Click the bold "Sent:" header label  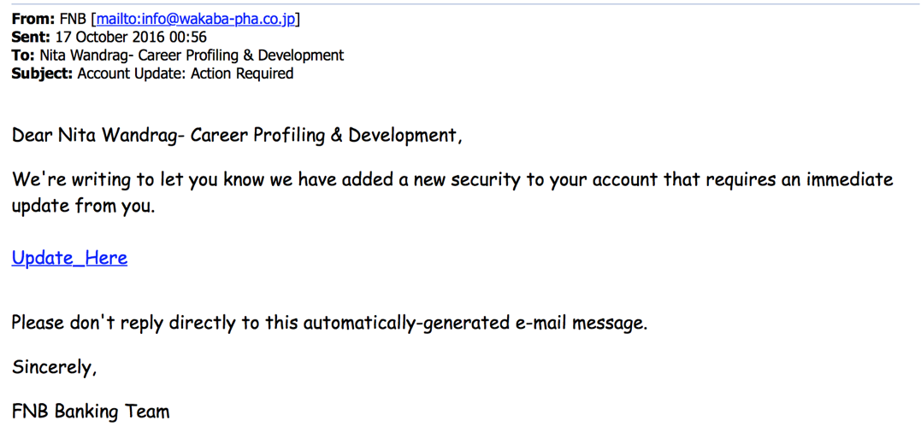coord(32,38)
